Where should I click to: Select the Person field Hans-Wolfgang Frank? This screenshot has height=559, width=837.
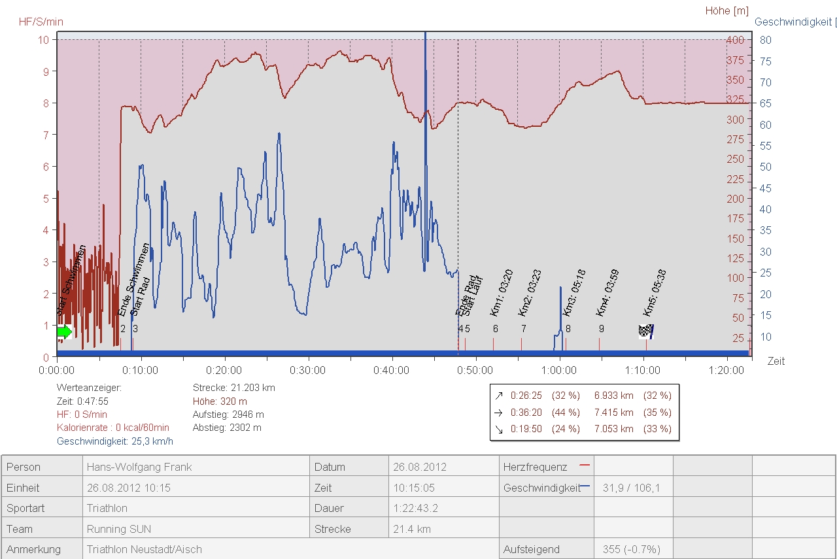(139, 467)
